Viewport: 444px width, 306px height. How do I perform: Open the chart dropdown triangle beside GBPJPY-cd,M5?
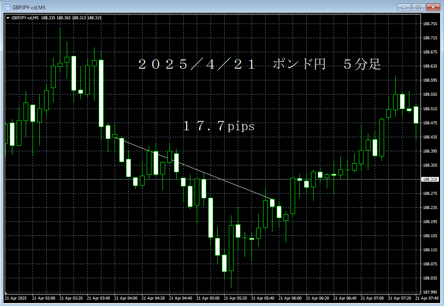click(x=8, y=18)
